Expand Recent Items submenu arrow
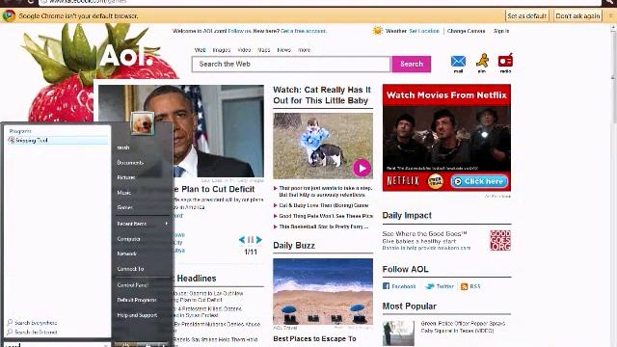The width and height of the screenshot is (617, 347). tap(167, 224)
